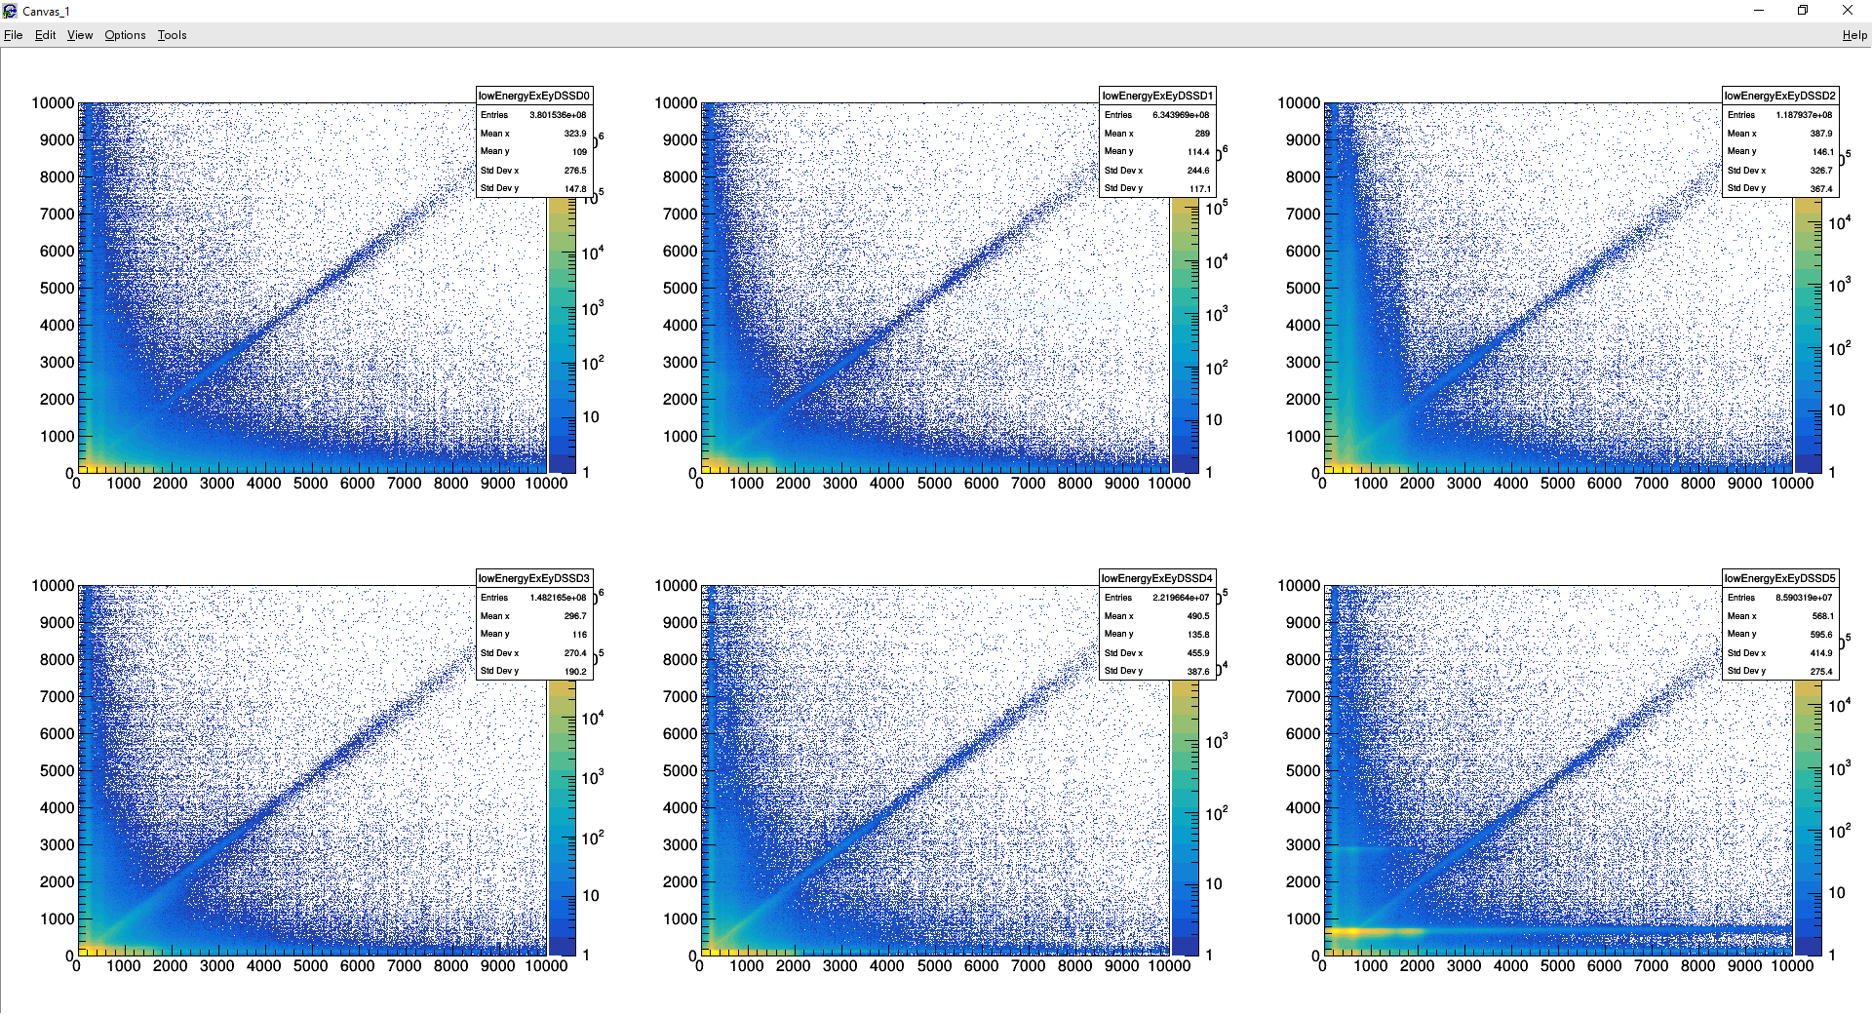This screenshot has width=1872, height=1014.
Task: Click the Entries value 6.343969e+08
Action: point(1181,115)
